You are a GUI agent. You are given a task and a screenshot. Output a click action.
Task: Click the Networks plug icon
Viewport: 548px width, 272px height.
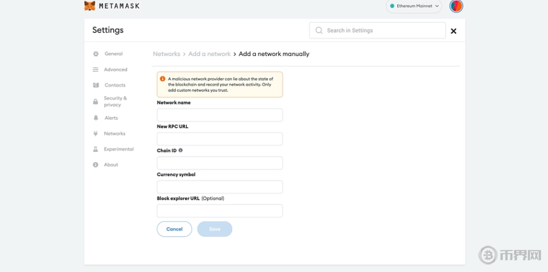pos(96,134)
